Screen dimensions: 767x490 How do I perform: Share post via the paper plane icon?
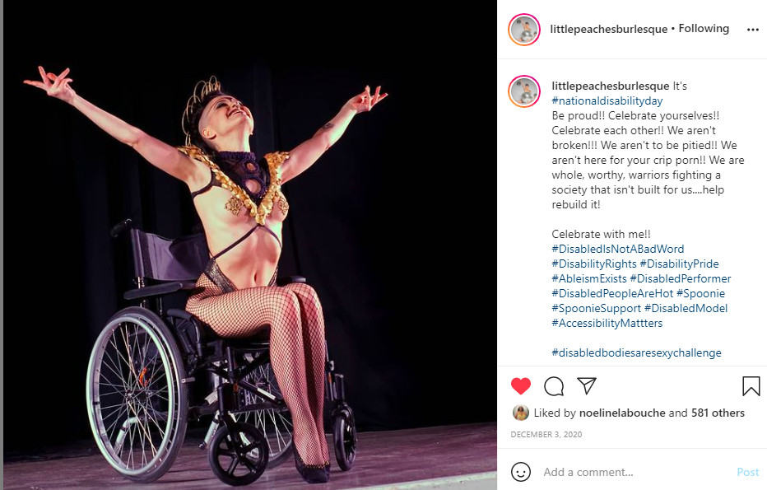[x=587, y=385]
